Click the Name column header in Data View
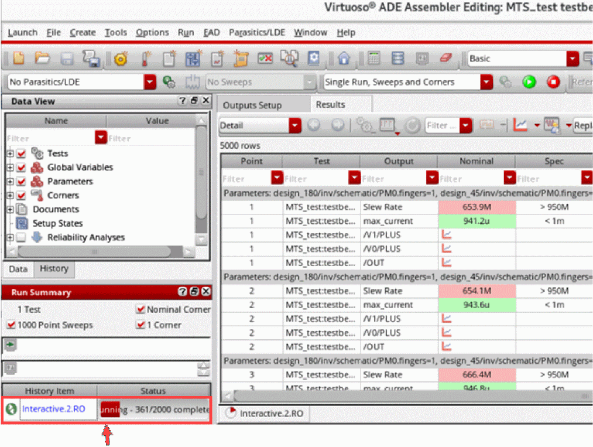 (x=56, y=121)
